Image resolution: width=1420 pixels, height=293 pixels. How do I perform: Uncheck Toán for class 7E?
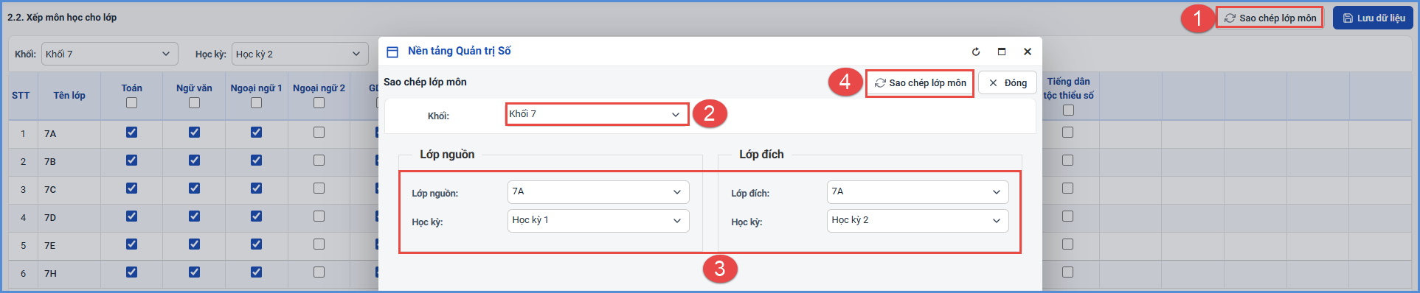[x=131, y=244]
